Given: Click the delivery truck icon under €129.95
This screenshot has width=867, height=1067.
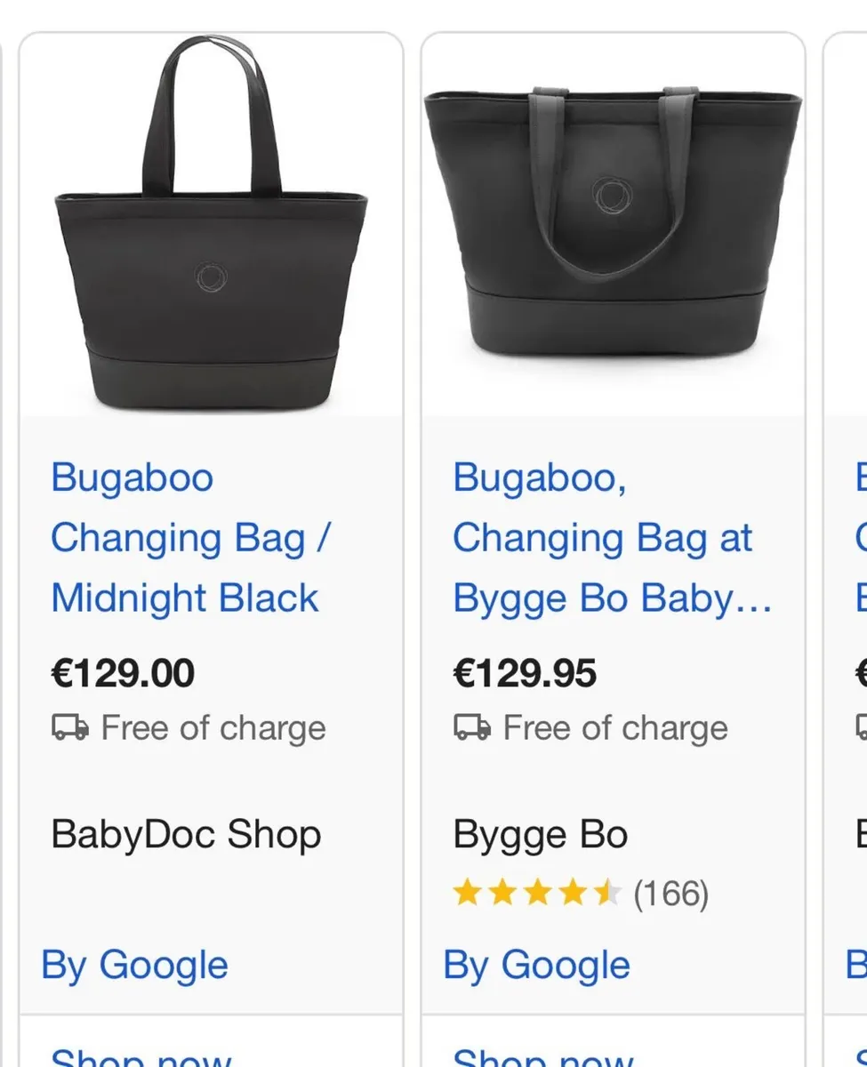Looking at the screenshot, I should click(473, 727).
